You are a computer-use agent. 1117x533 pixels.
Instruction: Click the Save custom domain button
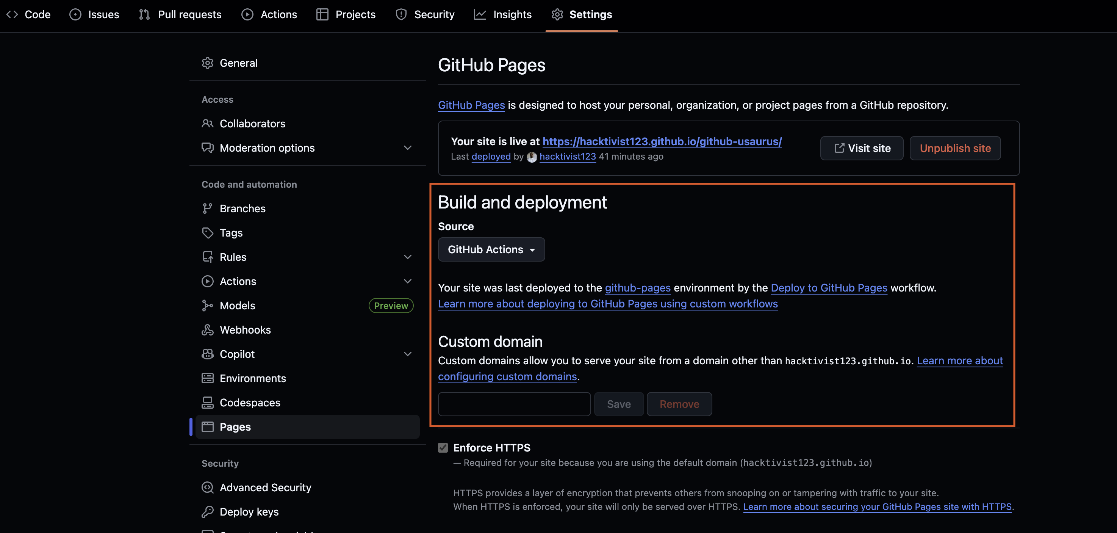(x=619, y=404)
